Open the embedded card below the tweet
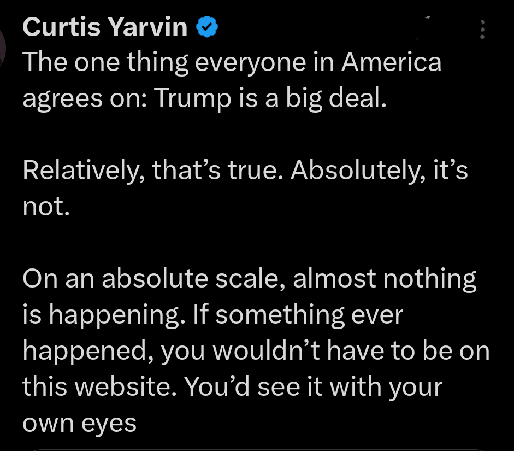Image resolution: width=514 pixels, height=451 pixels. pos(257,448)
